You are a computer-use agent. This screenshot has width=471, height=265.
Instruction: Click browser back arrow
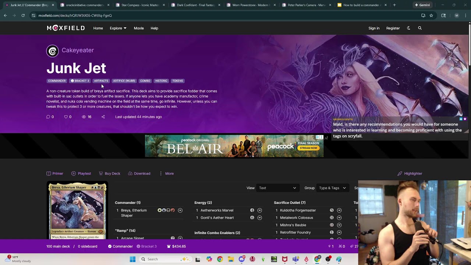(x=5, y=15)
